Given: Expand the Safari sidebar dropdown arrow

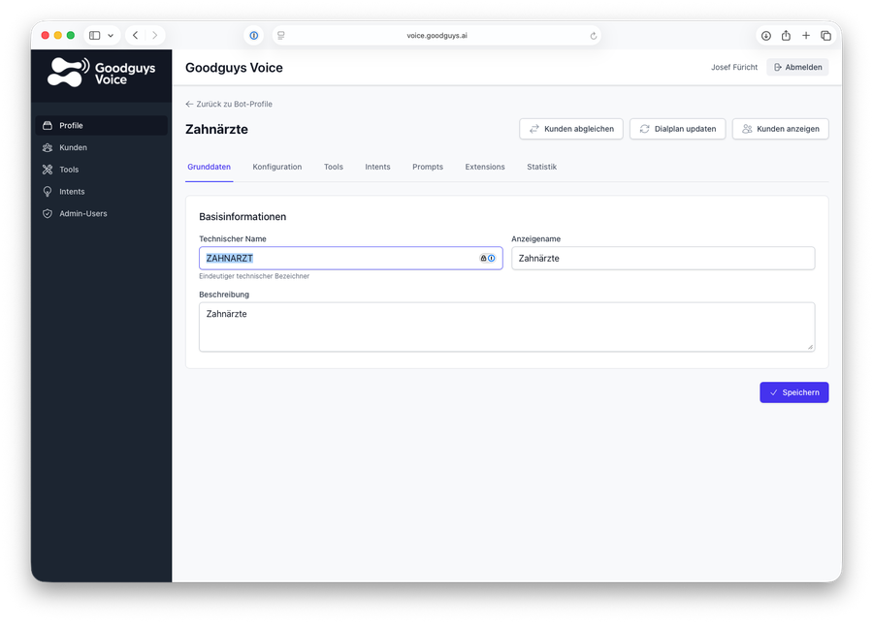Looking at the screenshot, I should (x=111, y=36).
